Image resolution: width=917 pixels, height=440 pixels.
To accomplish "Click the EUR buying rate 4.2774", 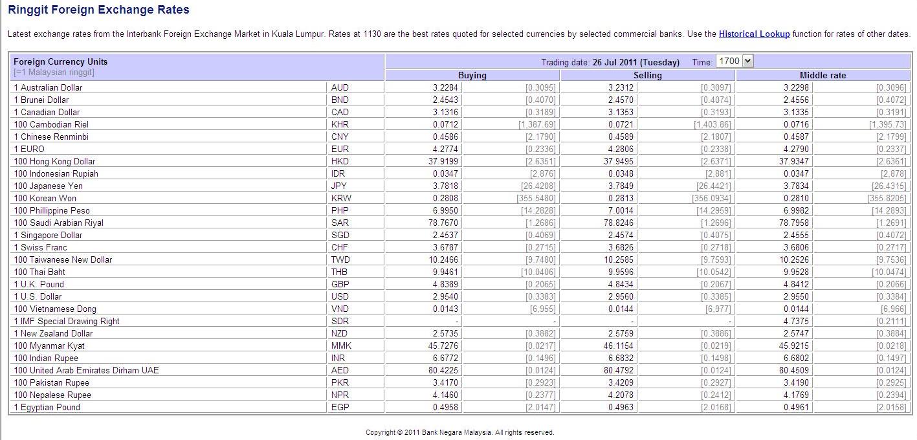I will [x=445, y=149].
